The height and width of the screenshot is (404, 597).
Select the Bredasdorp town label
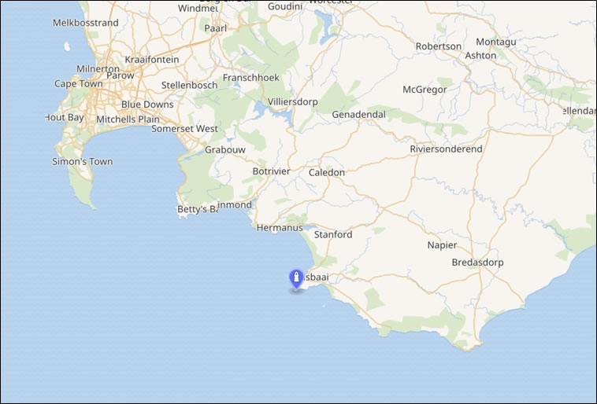pyautogui.click(x=477, y=263)
